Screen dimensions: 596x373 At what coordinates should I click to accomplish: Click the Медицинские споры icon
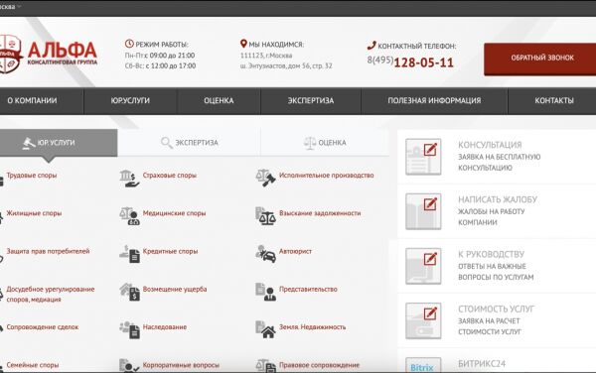tap(129, 216)
